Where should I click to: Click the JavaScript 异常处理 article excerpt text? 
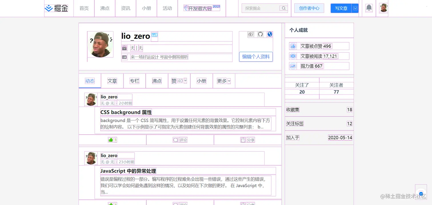(186, 185)
